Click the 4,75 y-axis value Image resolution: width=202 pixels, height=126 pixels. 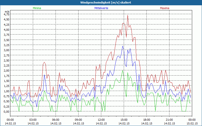(7, 14)
